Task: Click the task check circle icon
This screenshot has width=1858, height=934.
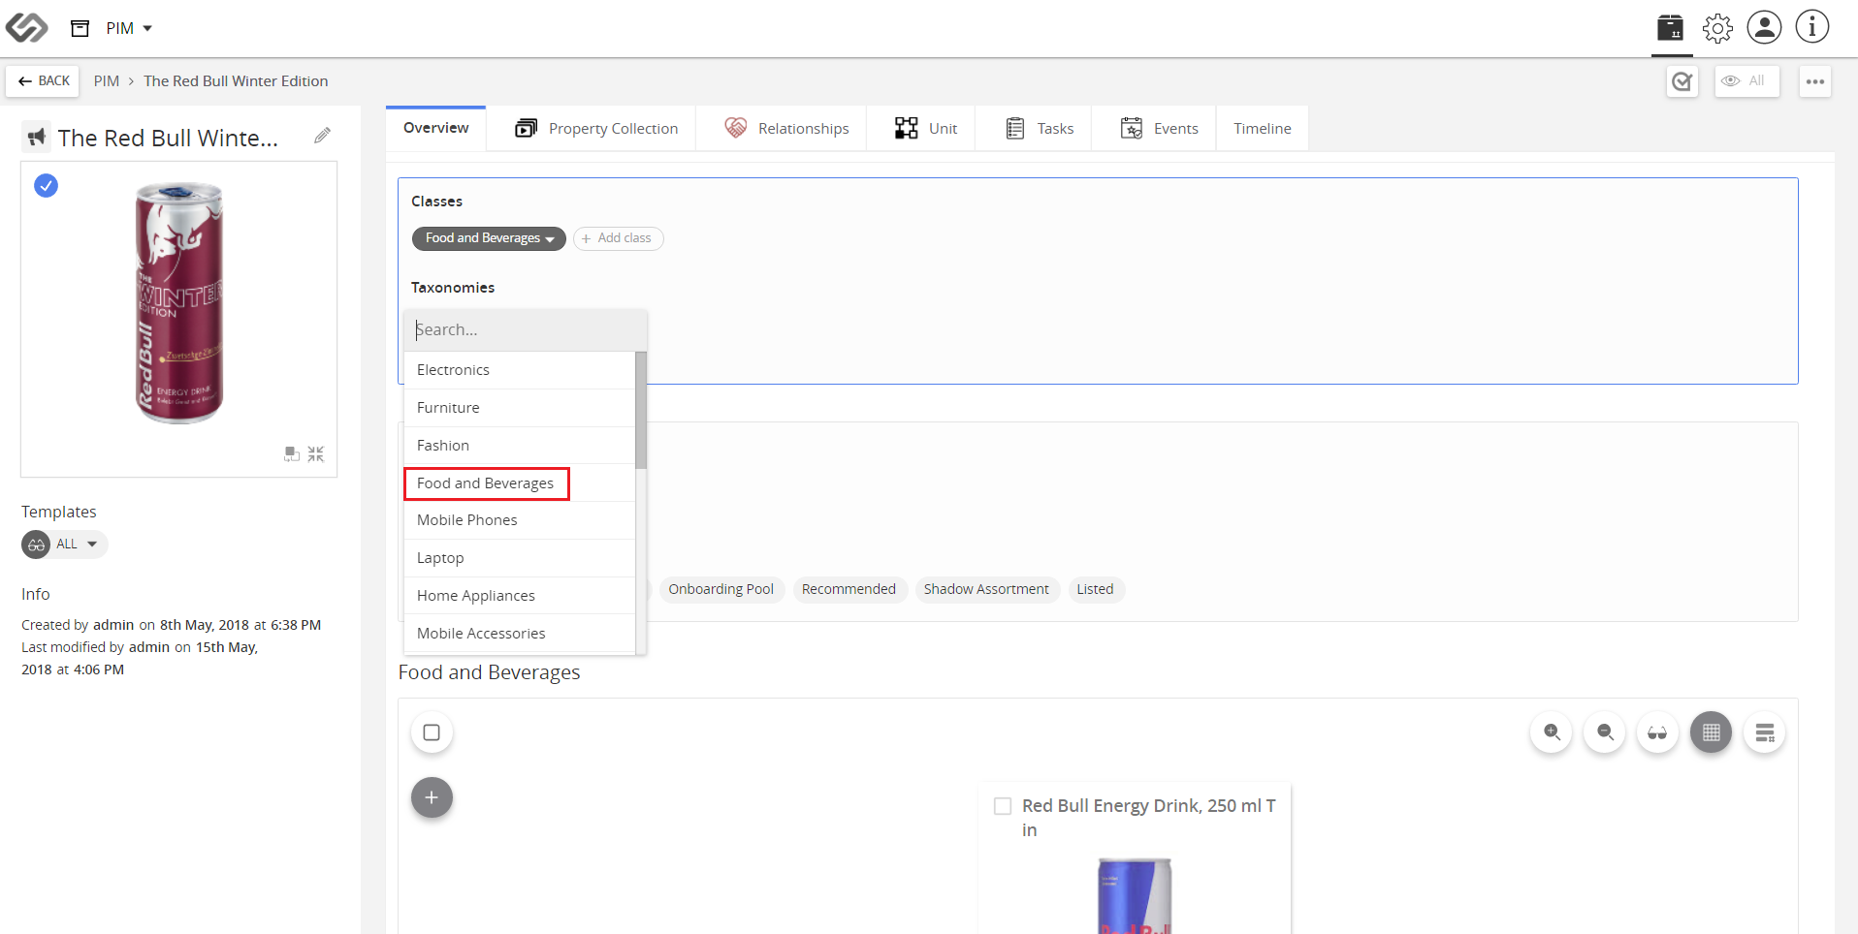Action: pyautogui.click(x=1682, y=81)
